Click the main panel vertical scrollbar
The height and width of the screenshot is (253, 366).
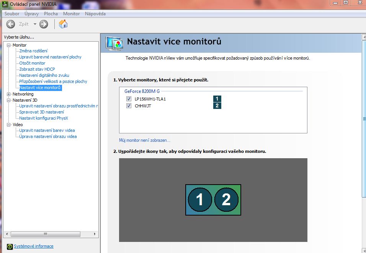(364, 119)
